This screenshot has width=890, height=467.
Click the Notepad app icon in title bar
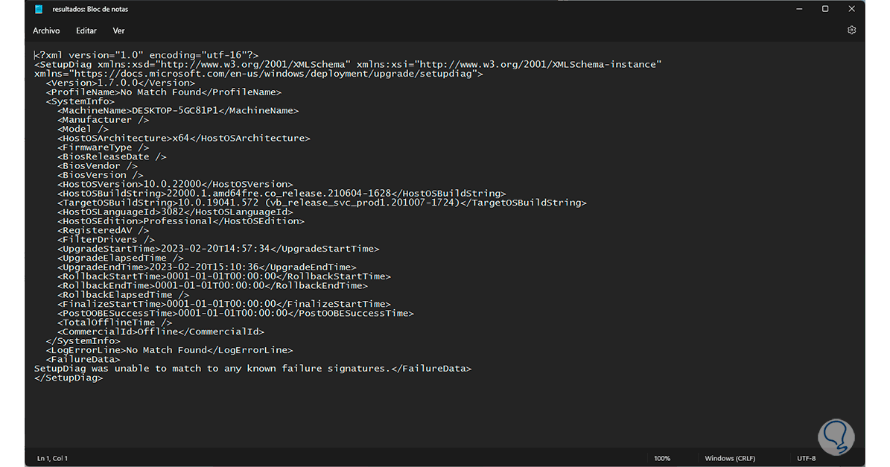(x=38, y=9)
